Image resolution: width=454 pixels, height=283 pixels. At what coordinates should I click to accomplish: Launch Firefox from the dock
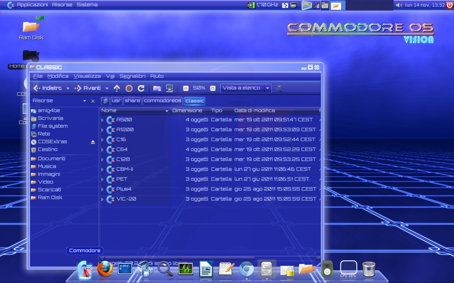coord(105,269)
